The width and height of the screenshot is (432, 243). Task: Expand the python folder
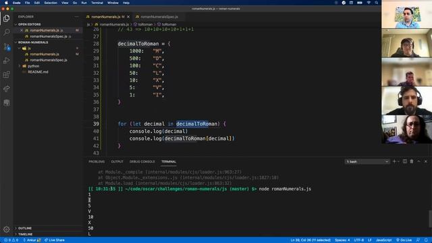click(x=20, y=66)
